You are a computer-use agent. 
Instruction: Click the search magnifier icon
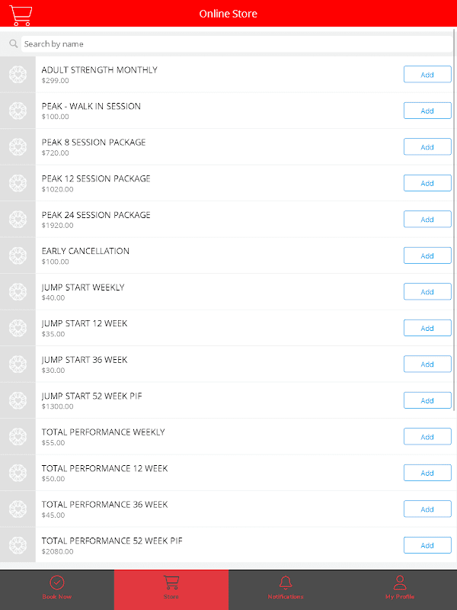pyautogui.click(x=13, y=43)
